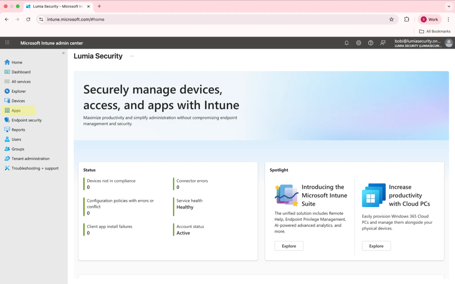Click the account avatar picture
The width and height of the screenshot is (455, 284).
click(449, 43)
